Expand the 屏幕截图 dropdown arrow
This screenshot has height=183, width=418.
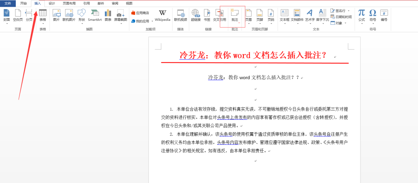[x=121, y=23]
